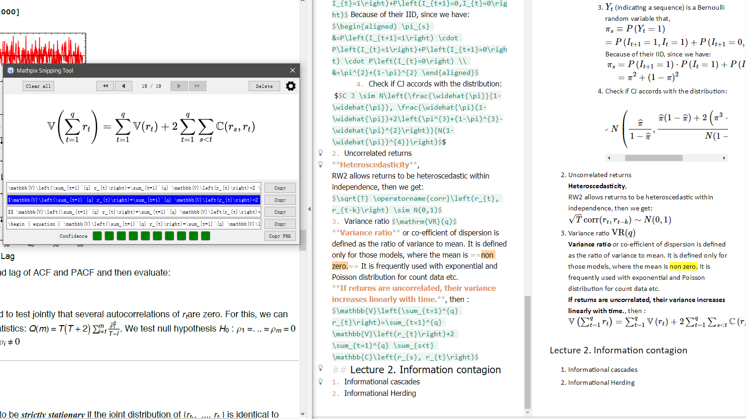The image size is (746, 419).
Task: Click the formula's horizontal scrollbar thumb
Action: [x=653, y=158]
